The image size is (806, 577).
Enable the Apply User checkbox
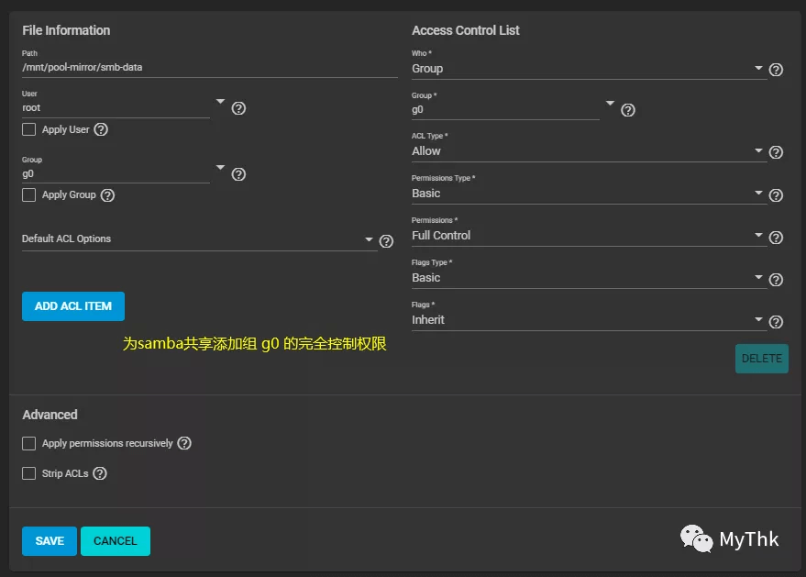[28, 129]
